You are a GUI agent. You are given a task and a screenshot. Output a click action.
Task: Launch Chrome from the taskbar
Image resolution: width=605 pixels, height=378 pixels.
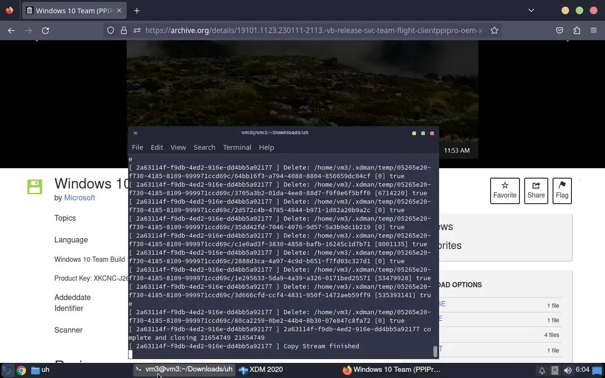pos(21,370)
